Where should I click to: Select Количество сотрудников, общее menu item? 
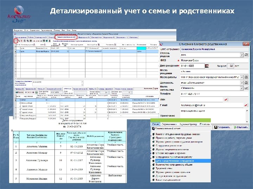click(x=174, y=164)
